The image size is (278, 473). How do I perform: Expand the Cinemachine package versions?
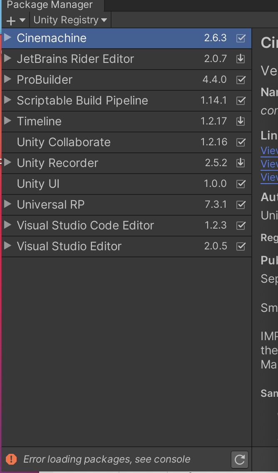coord(8,37)
